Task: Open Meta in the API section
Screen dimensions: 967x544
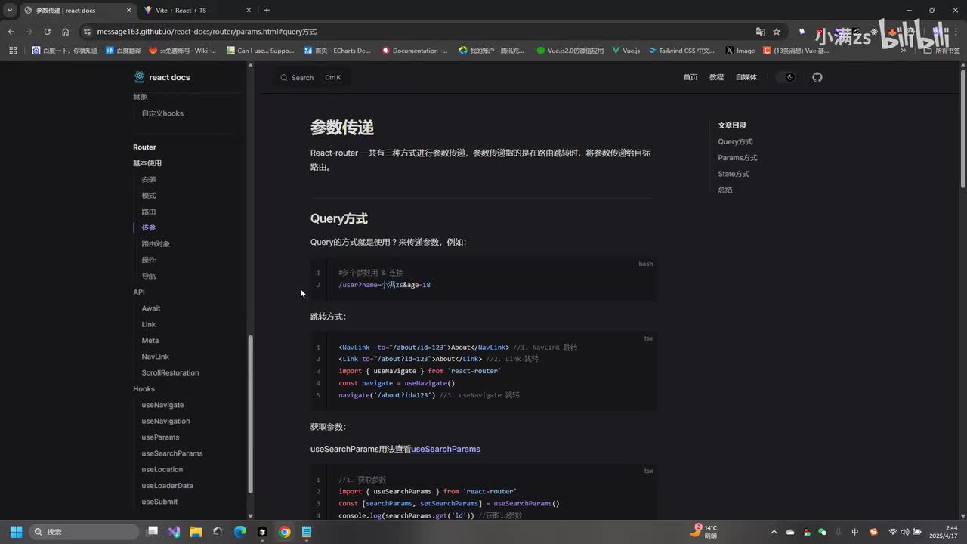Action: click(150, 340)
